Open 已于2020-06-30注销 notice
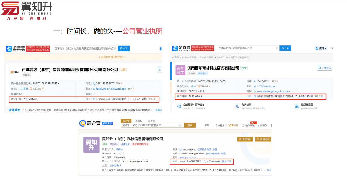The height and width of the screenshot is (179, 347). (x=112, y=57)
